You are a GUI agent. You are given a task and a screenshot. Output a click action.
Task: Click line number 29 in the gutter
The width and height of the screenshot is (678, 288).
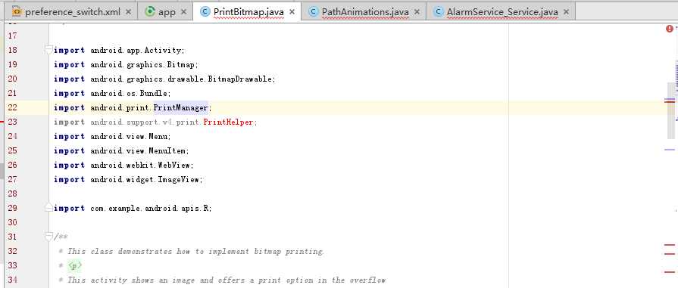pos(13,208)
